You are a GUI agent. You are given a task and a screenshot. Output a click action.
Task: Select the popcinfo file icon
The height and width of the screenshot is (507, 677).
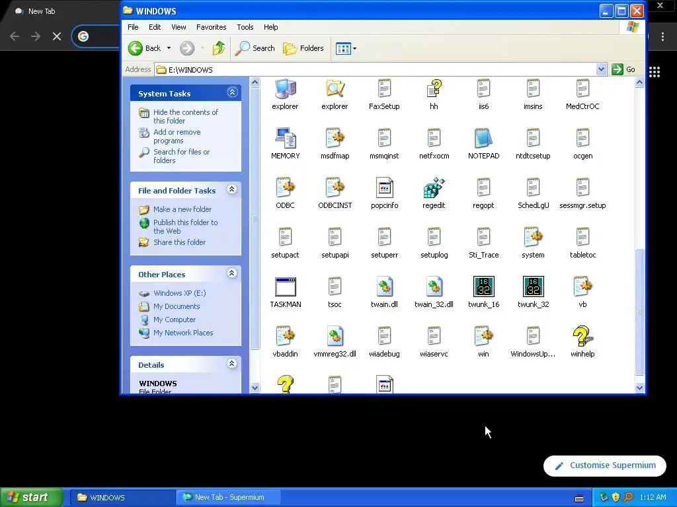(x=384, y=187)
